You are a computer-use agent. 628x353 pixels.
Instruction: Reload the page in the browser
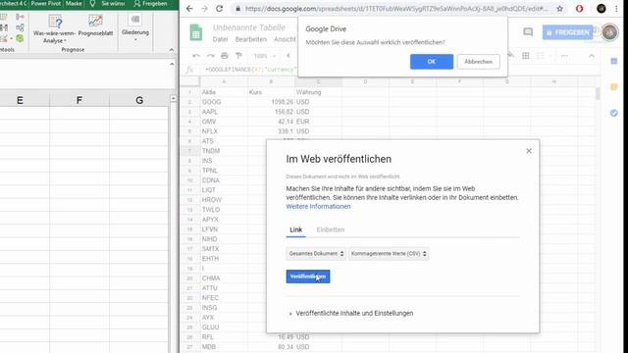219,9
